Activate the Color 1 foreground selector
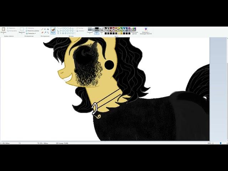This screenshot has width=228, height=171. click(x=97, y=32)
